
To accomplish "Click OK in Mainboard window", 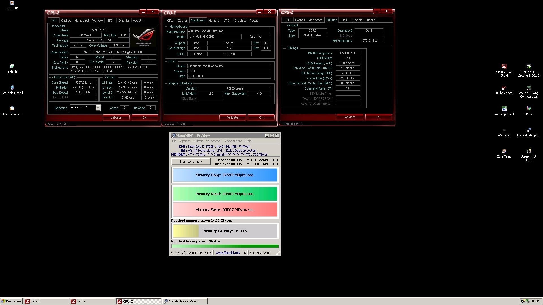I will (x=261, y=117).
